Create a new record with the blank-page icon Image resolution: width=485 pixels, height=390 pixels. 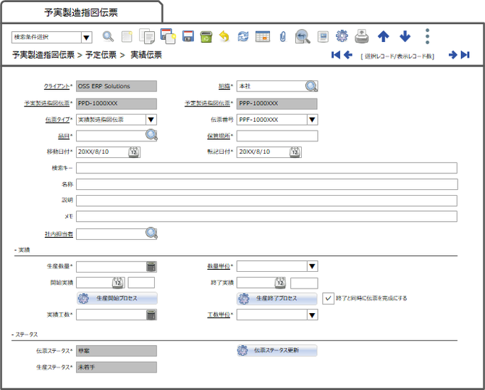[127, 36]
